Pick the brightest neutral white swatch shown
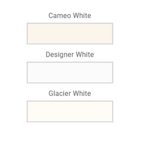This screenshot has width=143, height=143. [x=70, y=72]
